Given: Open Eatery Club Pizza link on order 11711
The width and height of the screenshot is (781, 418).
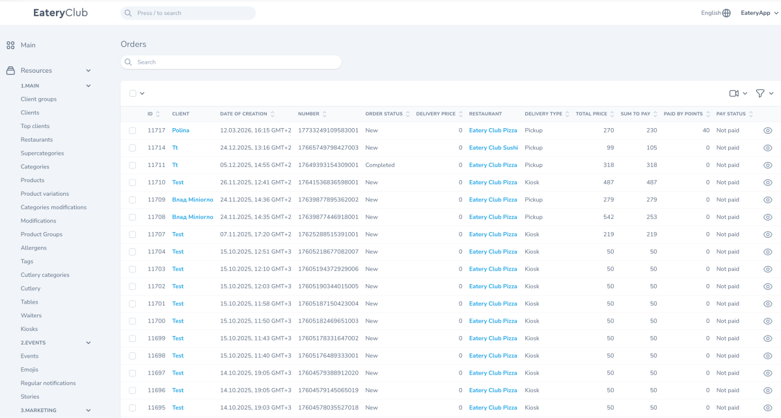Looking at the screenshot, I should point(493,165).
